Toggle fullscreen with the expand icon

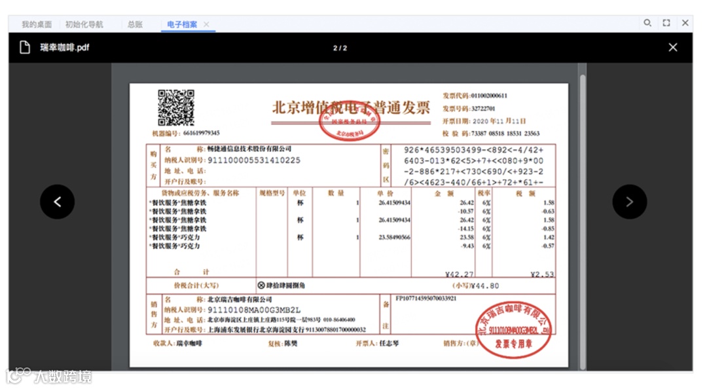pos(666,22)
